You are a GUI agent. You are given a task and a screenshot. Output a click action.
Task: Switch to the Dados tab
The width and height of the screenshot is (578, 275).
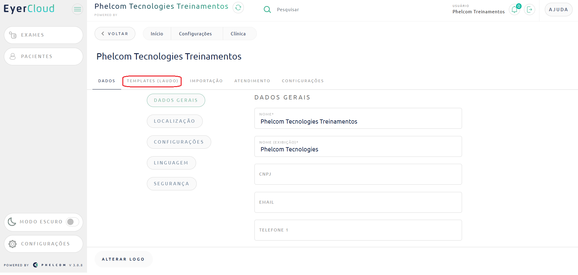pos(107,81)
